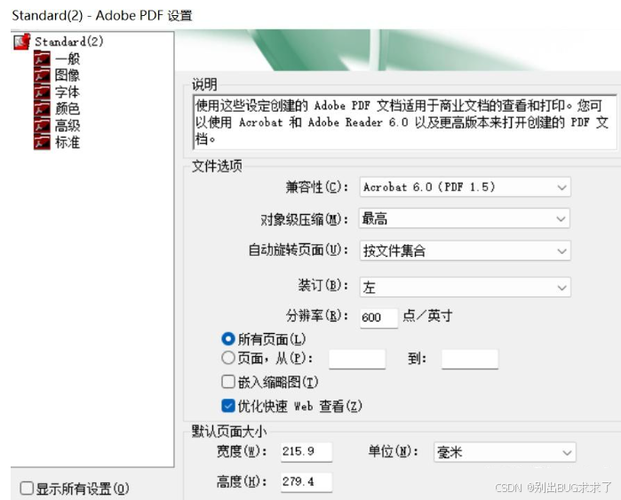621x500 pixels.
Task: Click the 对象级压缩(M) label
Action: tap(305, 219)
